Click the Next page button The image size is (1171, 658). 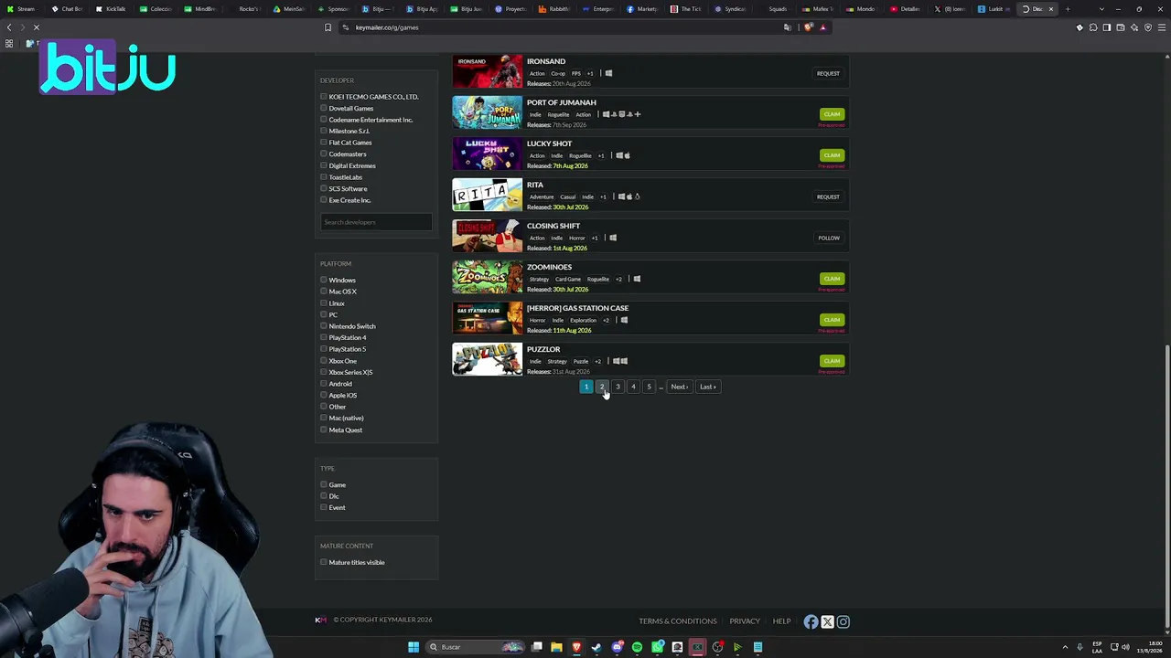pyautogui.click(x=679, y=387)
